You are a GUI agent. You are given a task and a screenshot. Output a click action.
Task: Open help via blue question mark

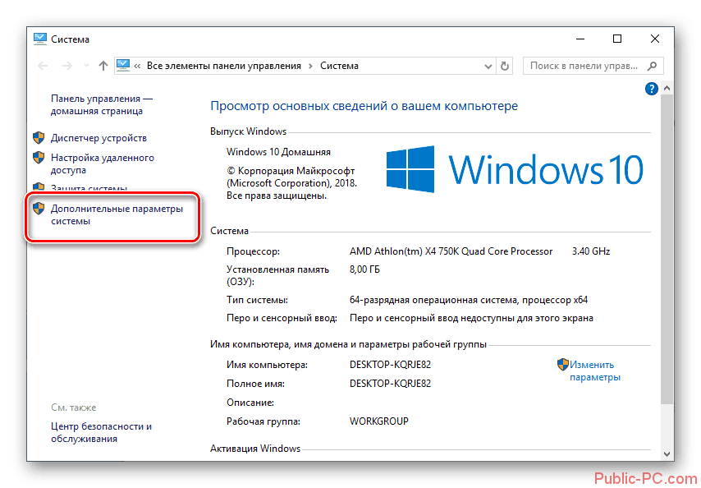tap(652, 89)
